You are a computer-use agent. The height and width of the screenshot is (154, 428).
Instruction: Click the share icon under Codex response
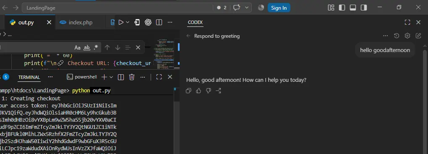[218, 91]
